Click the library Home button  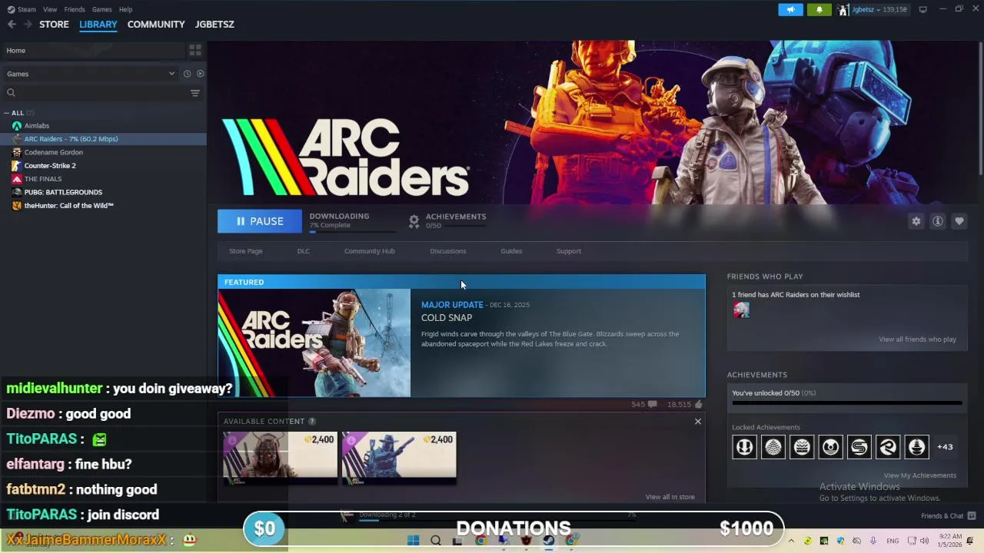(92, 51)
